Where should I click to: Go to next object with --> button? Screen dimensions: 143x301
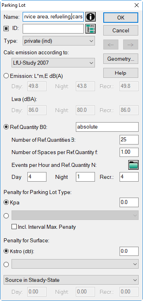click(x=131, y=45)
